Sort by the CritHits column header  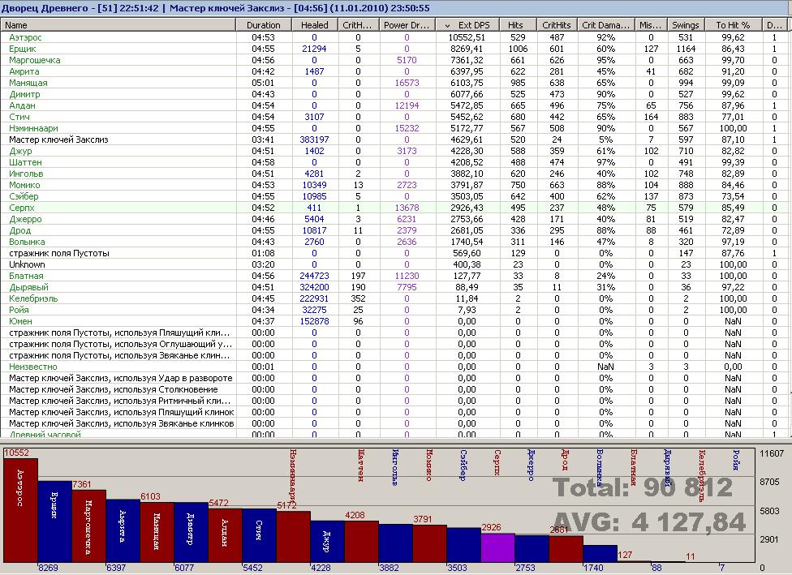coord(556,25)
